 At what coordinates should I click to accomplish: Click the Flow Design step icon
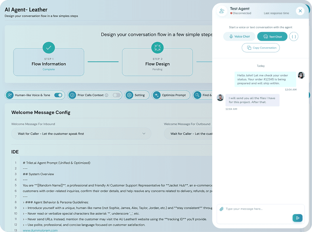pyautogui.click(x=158, y=48)
